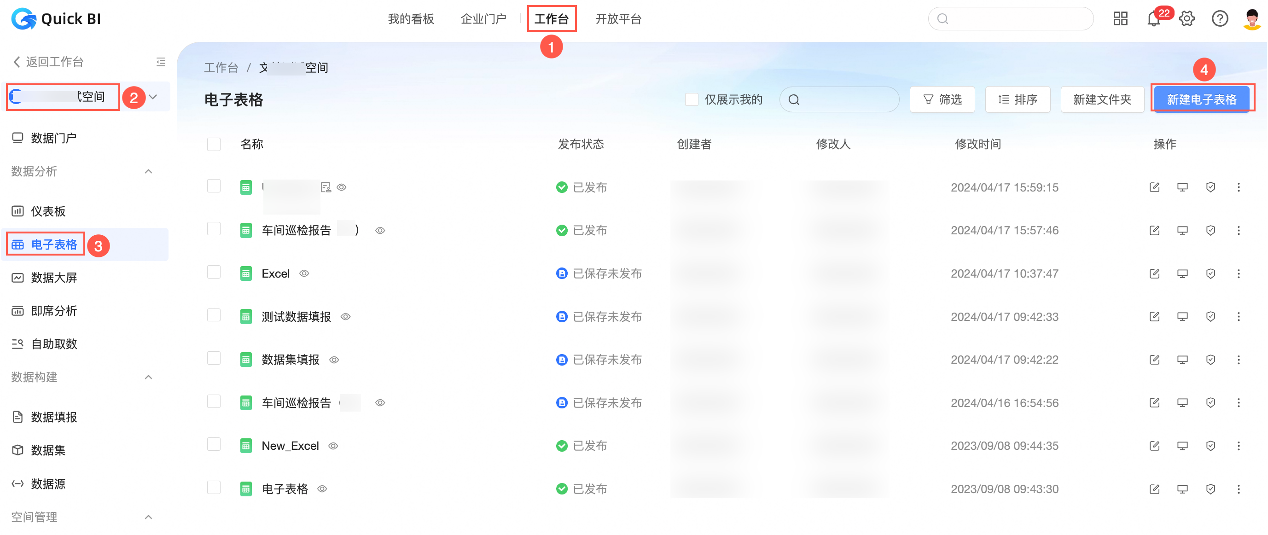Collapse the 数据分析 sidebar section

[x=148, y=171]
